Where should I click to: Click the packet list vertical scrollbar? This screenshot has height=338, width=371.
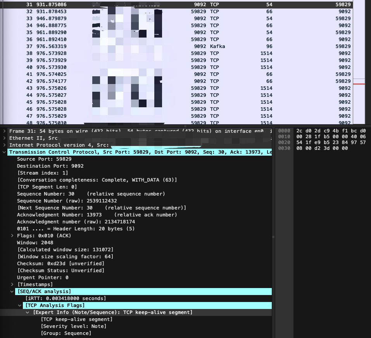[368, 58]
